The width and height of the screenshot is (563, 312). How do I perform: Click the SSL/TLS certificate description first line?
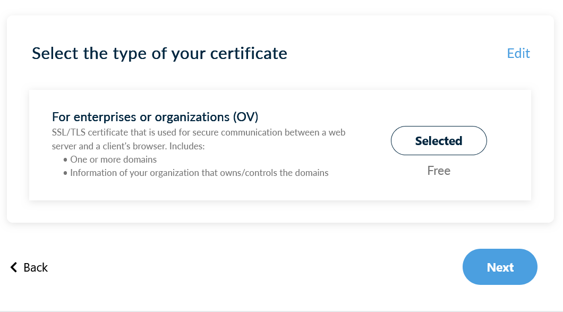click(199, 132)
